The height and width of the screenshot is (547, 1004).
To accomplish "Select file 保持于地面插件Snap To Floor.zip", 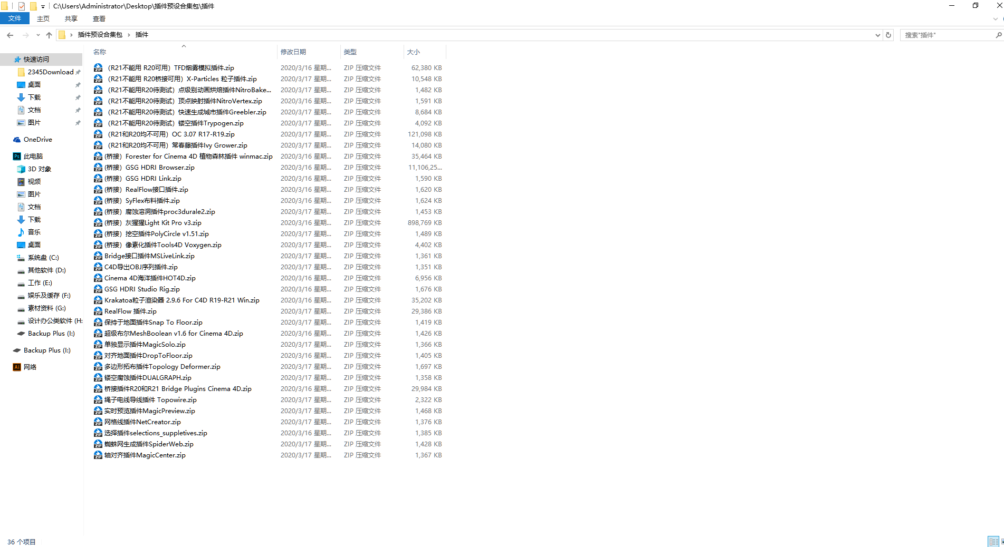I will 154,323.
